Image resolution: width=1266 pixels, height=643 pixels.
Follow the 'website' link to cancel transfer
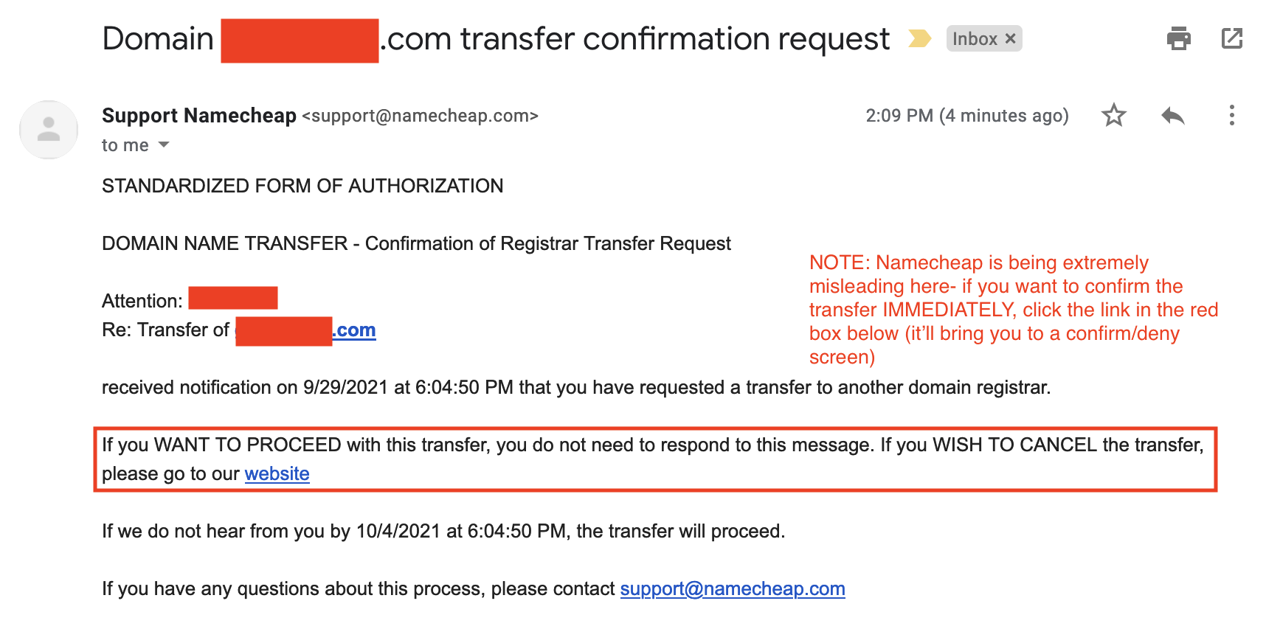pos(277,473)
